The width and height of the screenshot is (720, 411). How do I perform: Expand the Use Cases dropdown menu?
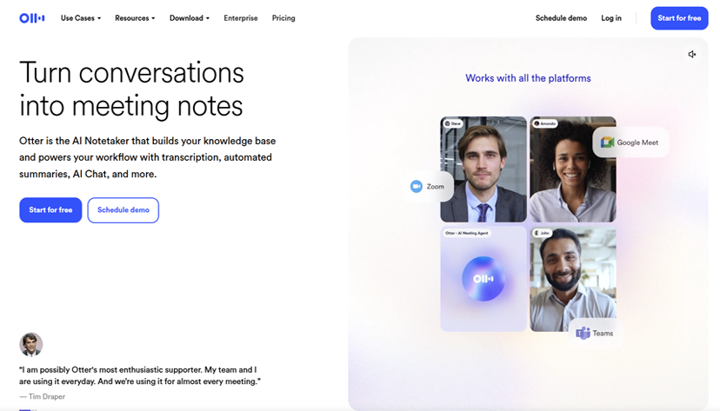[x=81, y=18]
